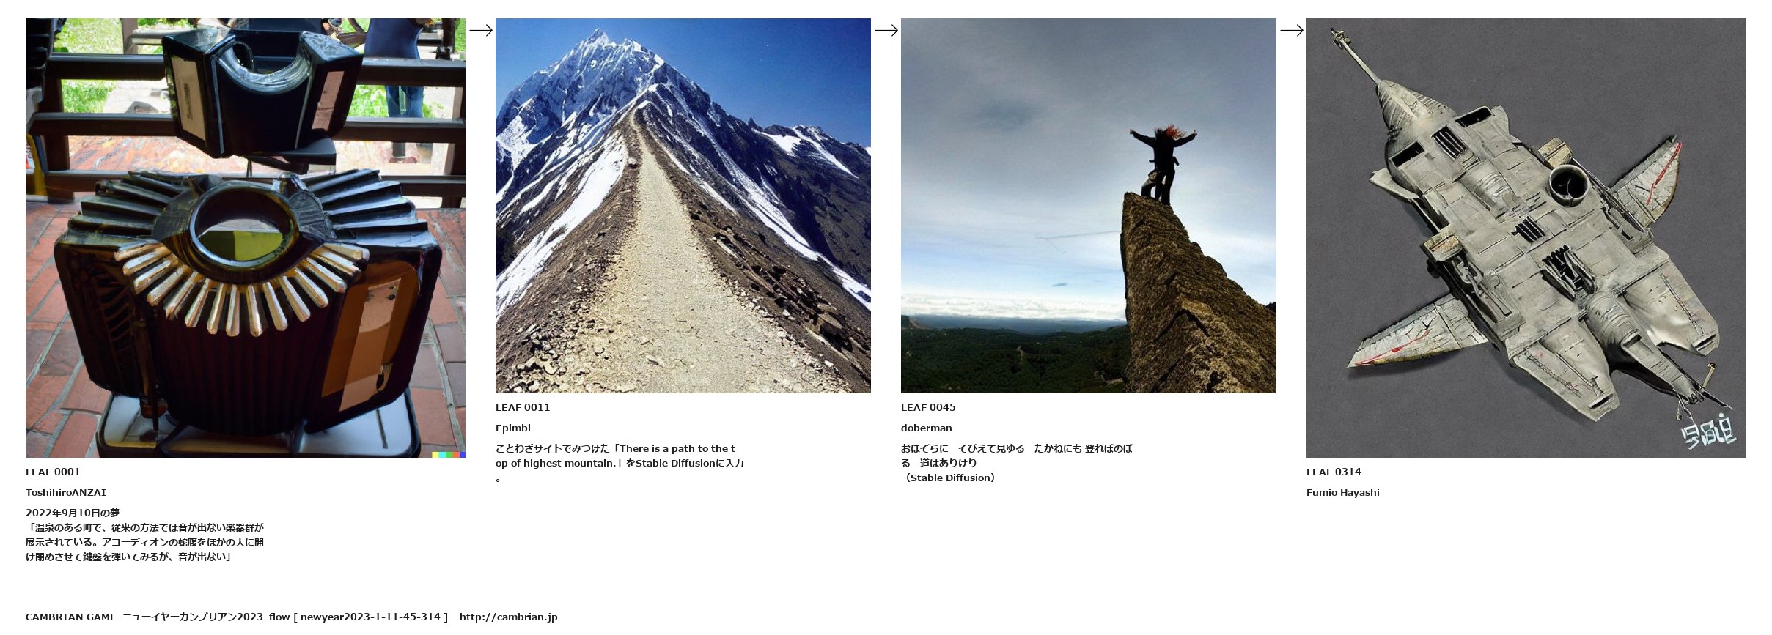Click the LEAF 0314 label
Viewport: 1772px width, 635px height.
tap(1334, 472)
